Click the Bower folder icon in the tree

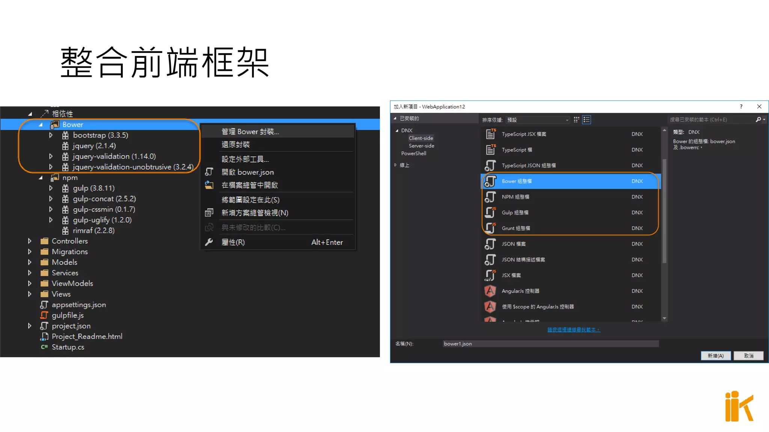pos(55,124)
